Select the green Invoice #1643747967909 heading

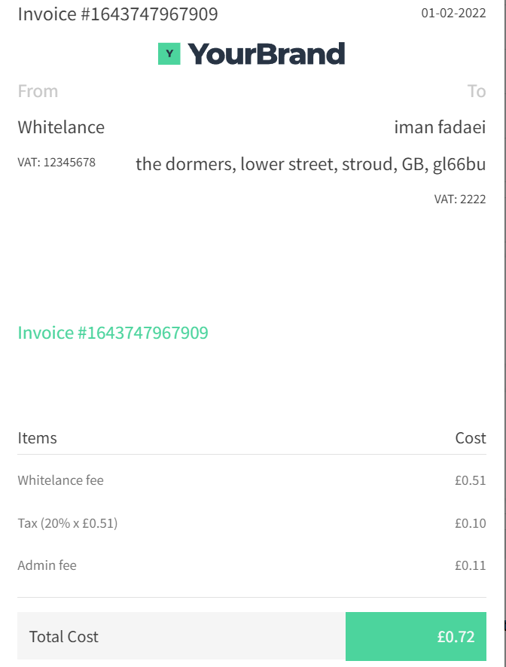point(113,333)
